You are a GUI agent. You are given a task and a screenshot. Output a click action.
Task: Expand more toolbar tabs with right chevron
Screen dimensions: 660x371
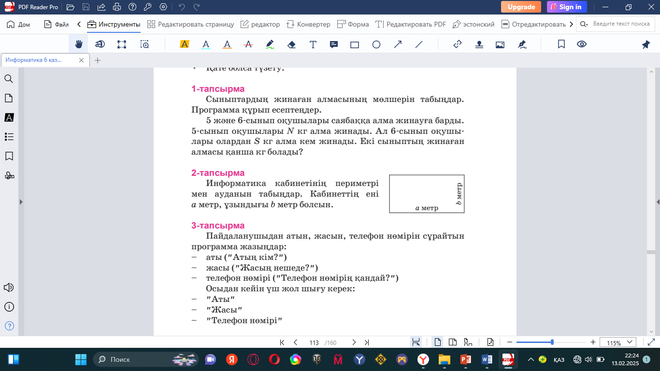point(572,24)
